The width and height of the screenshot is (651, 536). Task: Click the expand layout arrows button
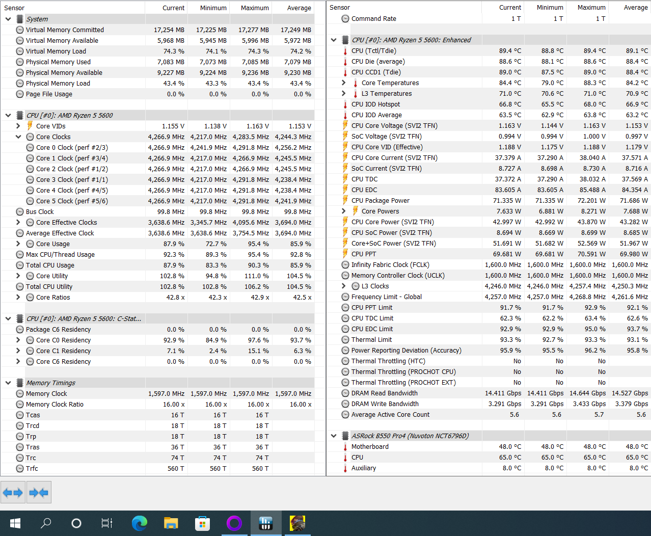tap(13, 493)
